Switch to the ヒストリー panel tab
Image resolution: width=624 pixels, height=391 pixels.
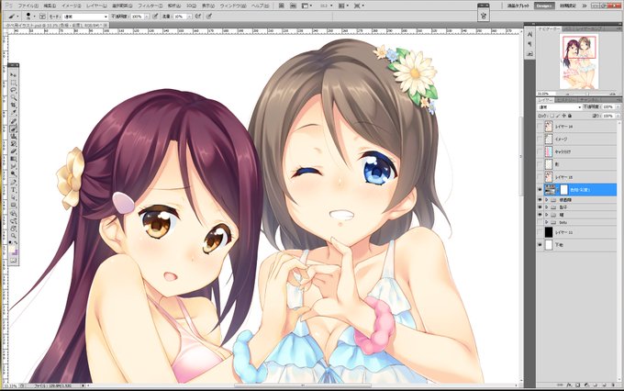[565, 99]
